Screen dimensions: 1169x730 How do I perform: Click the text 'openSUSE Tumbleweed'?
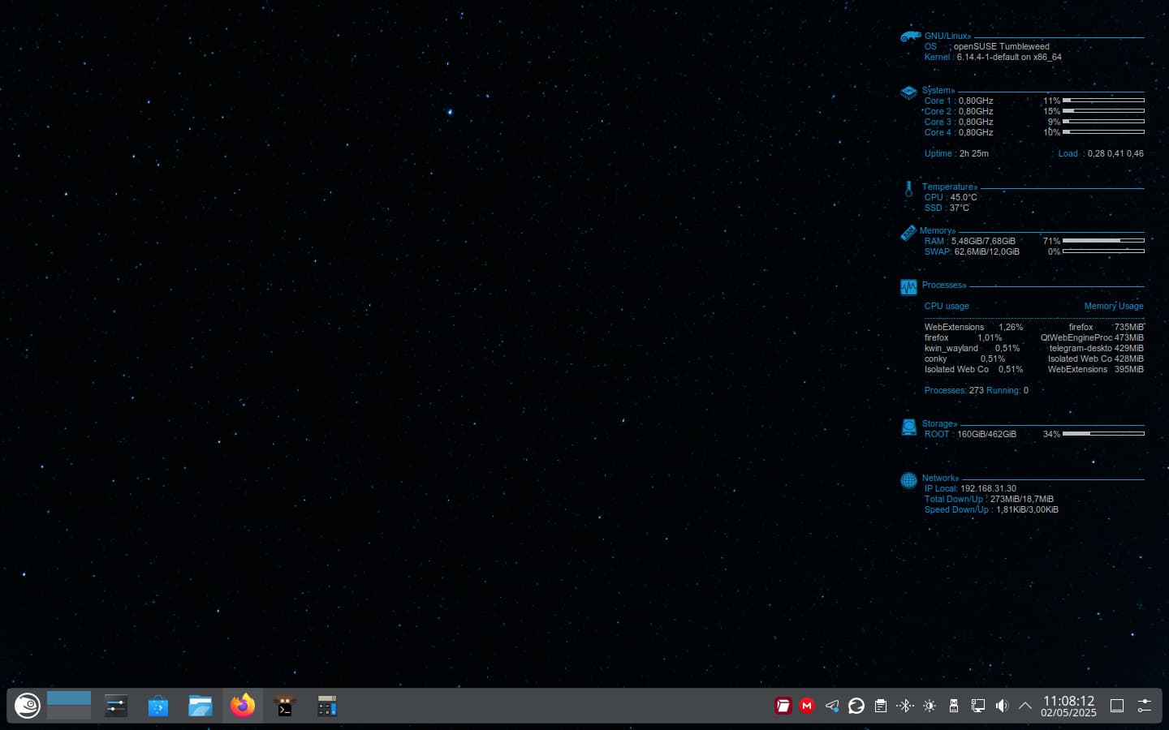[x=1001, y=46]
